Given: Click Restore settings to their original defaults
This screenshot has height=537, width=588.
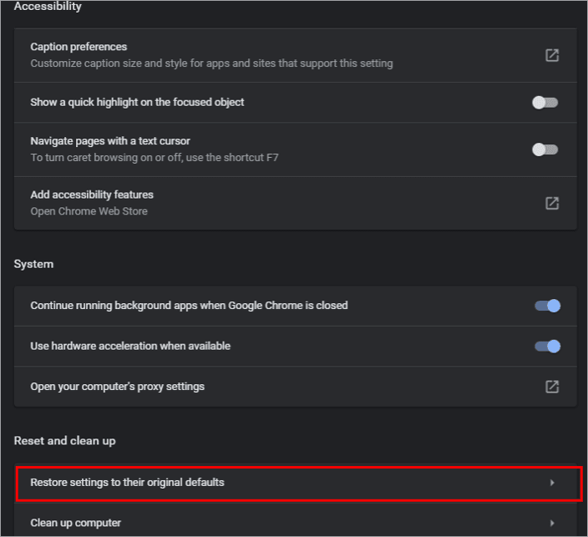Looking at the screenshot, I should click(127, 482).
